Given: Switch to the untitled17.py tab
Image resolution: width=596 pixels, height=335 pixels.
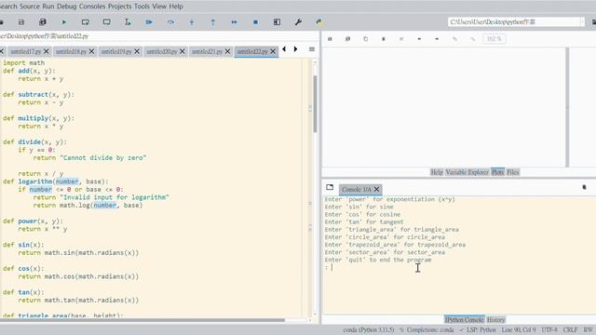Looking at the screenshot, I should (x=25, y=51).
